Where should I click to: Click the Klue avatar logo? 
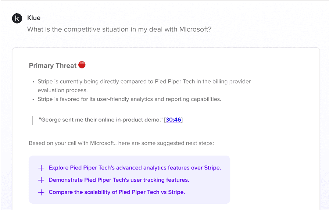(x=17, y=18)
